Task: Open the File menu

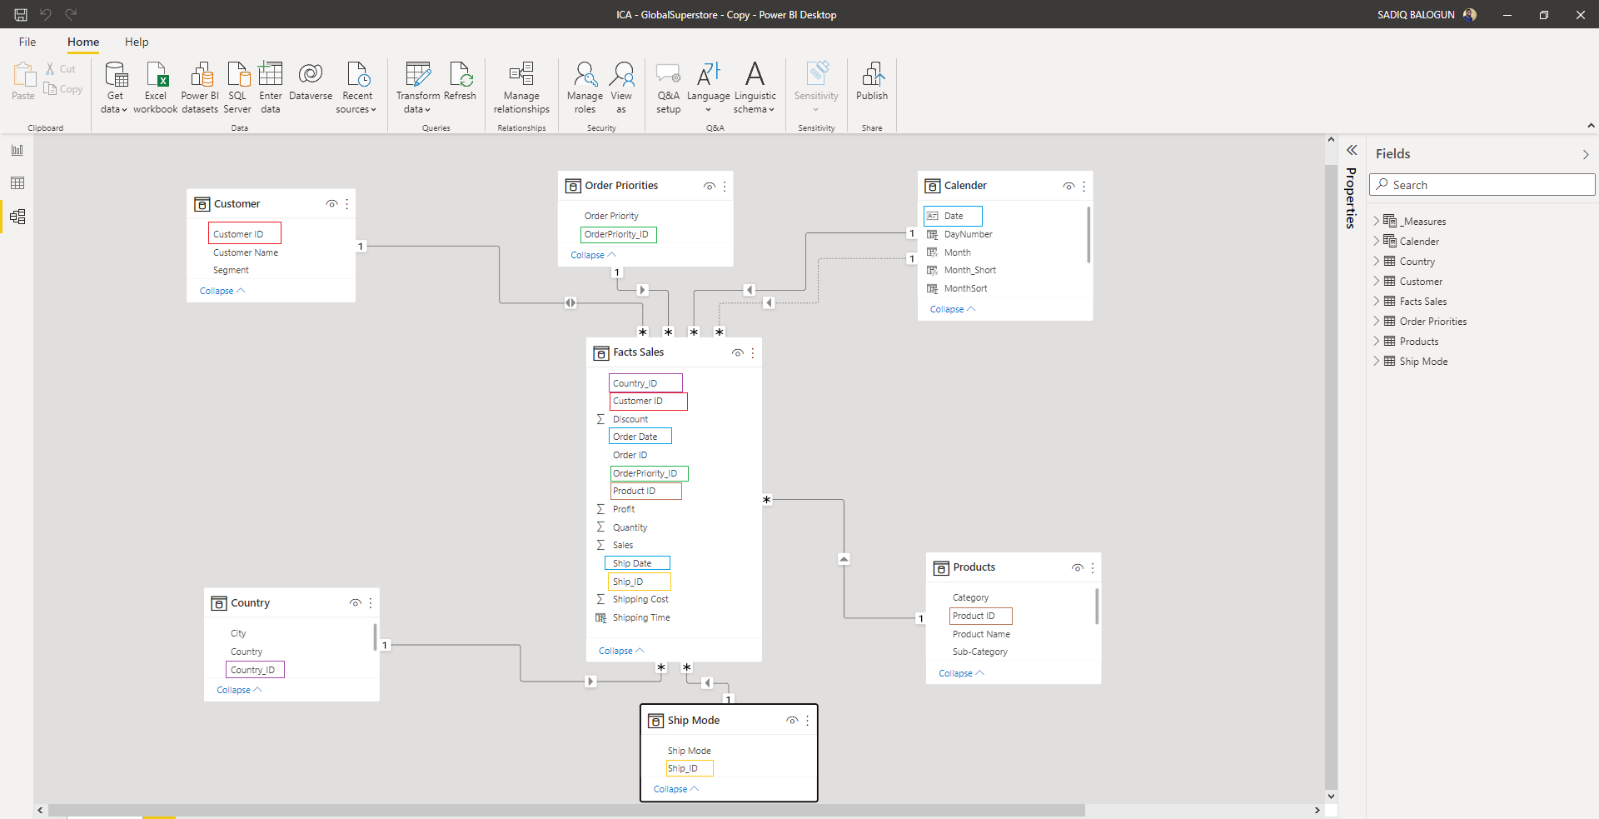Action: pos(27,42)
